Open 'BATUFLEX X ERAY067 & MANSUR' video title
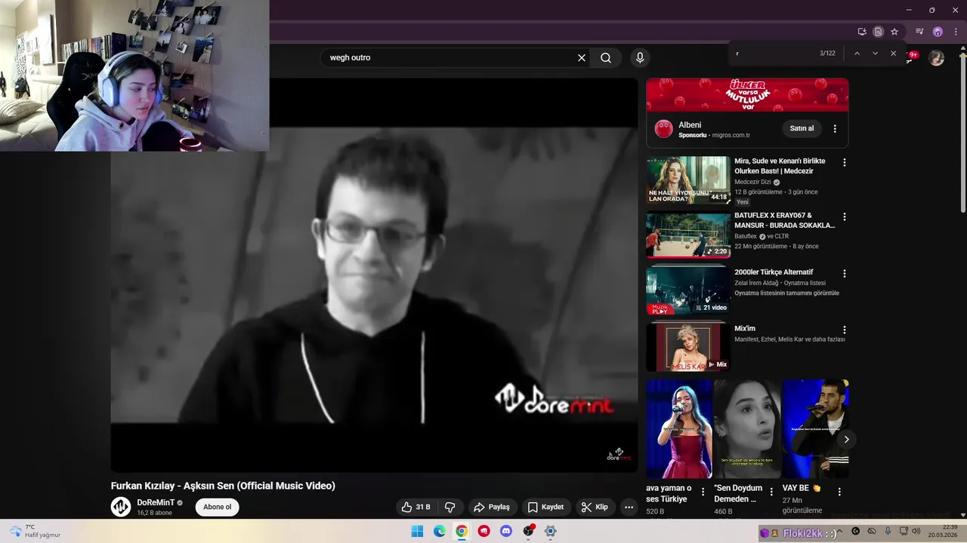967x543 pixels. click(x=784, y=220)
